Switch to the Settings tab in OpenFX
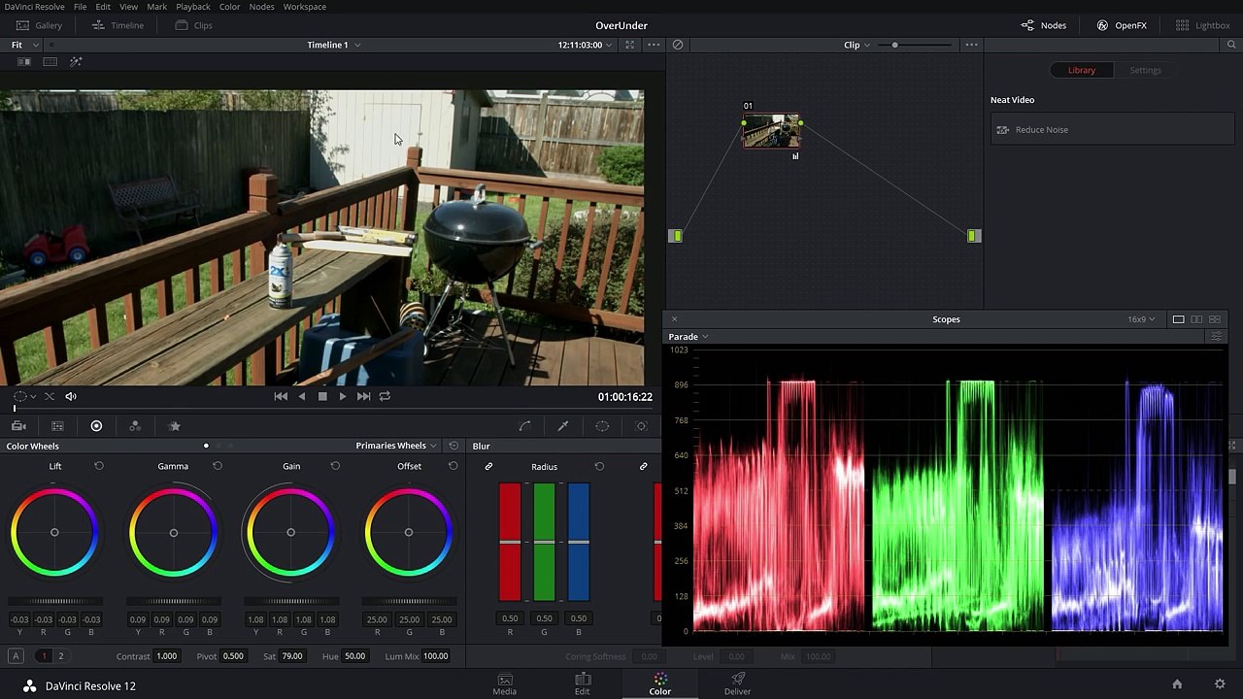Image resolution: width=1243 pixels, height=699 pixels. 1145,70
